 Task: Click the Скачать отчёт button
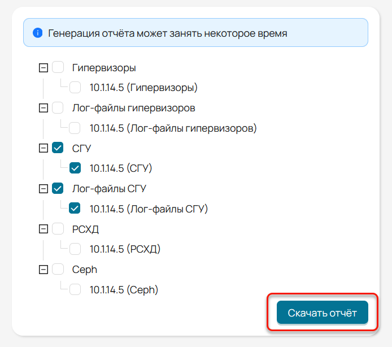point(323,313)
